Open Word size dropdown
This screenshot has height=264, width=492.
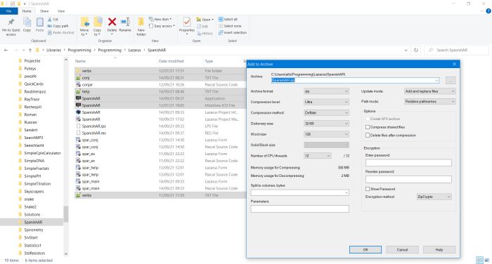coord(326,134)
